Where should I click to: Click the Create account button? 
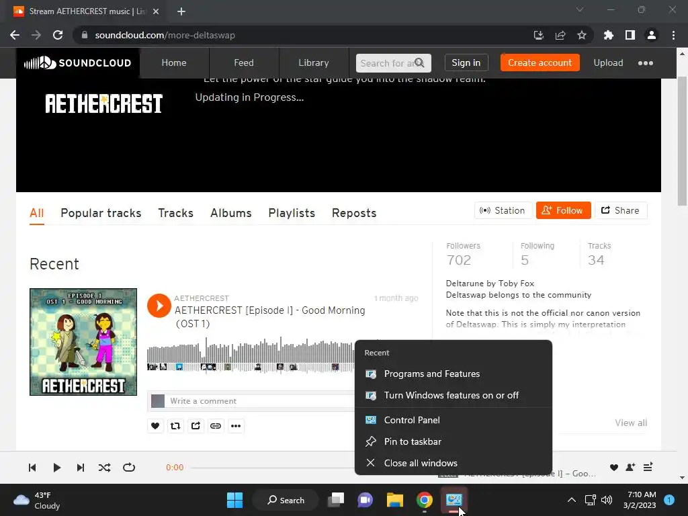540,62
